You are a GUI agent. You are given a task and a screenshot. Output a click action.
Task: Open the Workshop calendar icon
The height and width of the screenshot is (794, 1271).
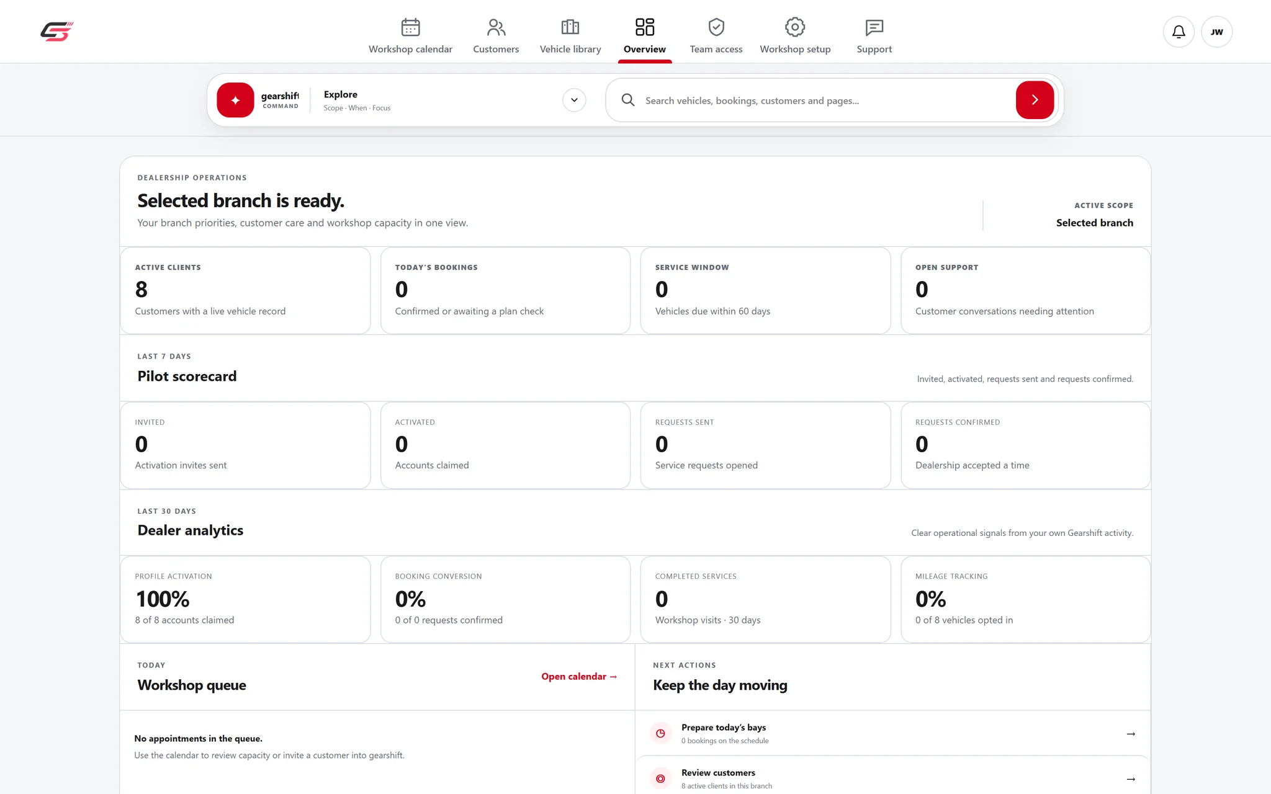coord(410,27)
